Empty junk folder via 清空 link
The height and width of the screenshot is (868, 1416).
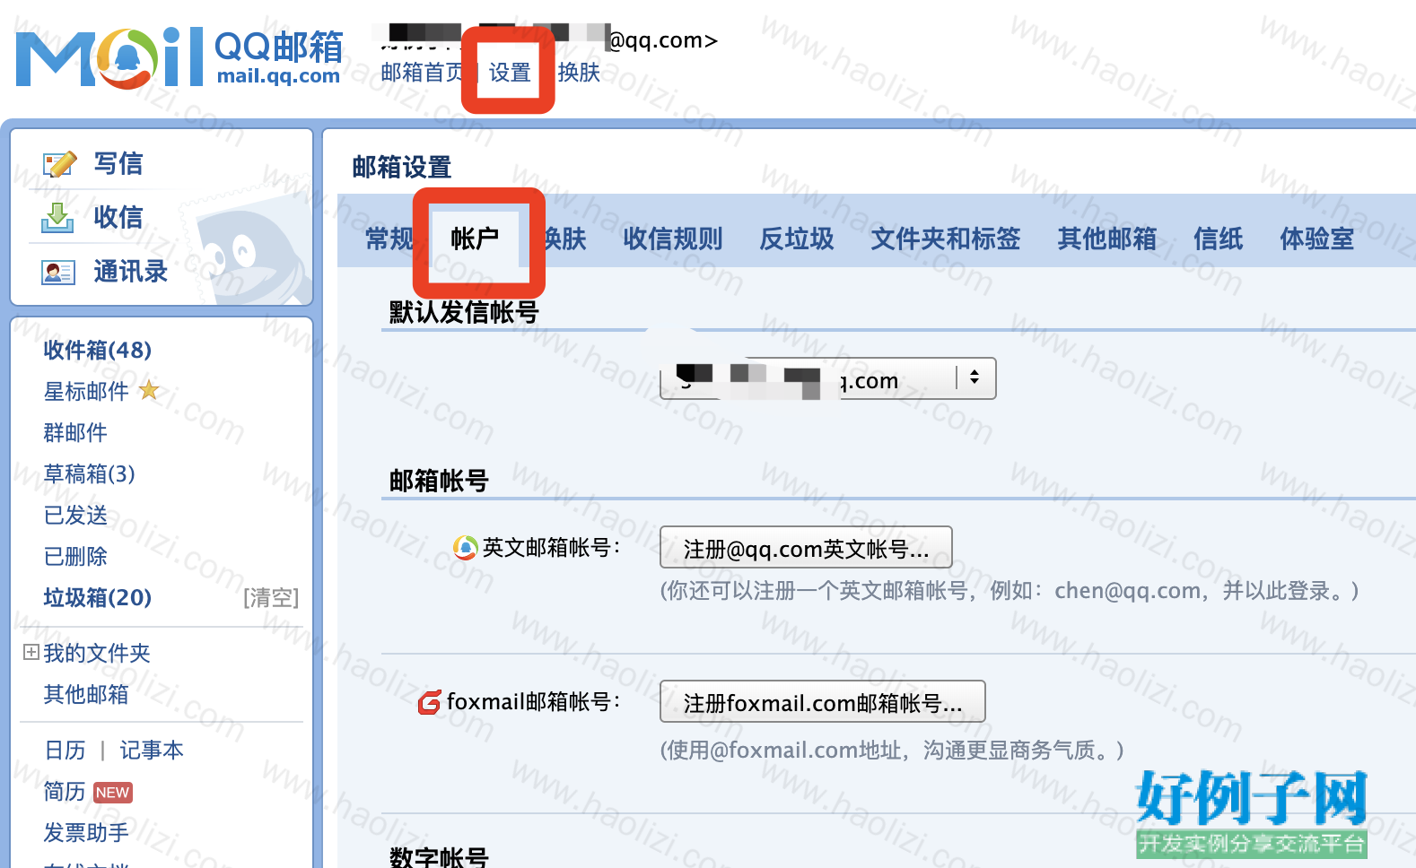tap(271, 598)
